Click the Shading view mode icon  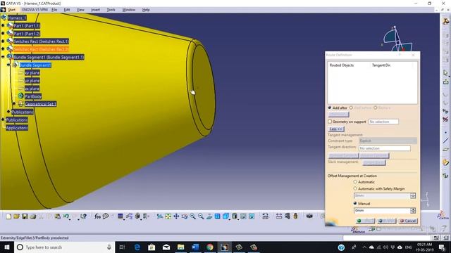click(x=235, y=216)
